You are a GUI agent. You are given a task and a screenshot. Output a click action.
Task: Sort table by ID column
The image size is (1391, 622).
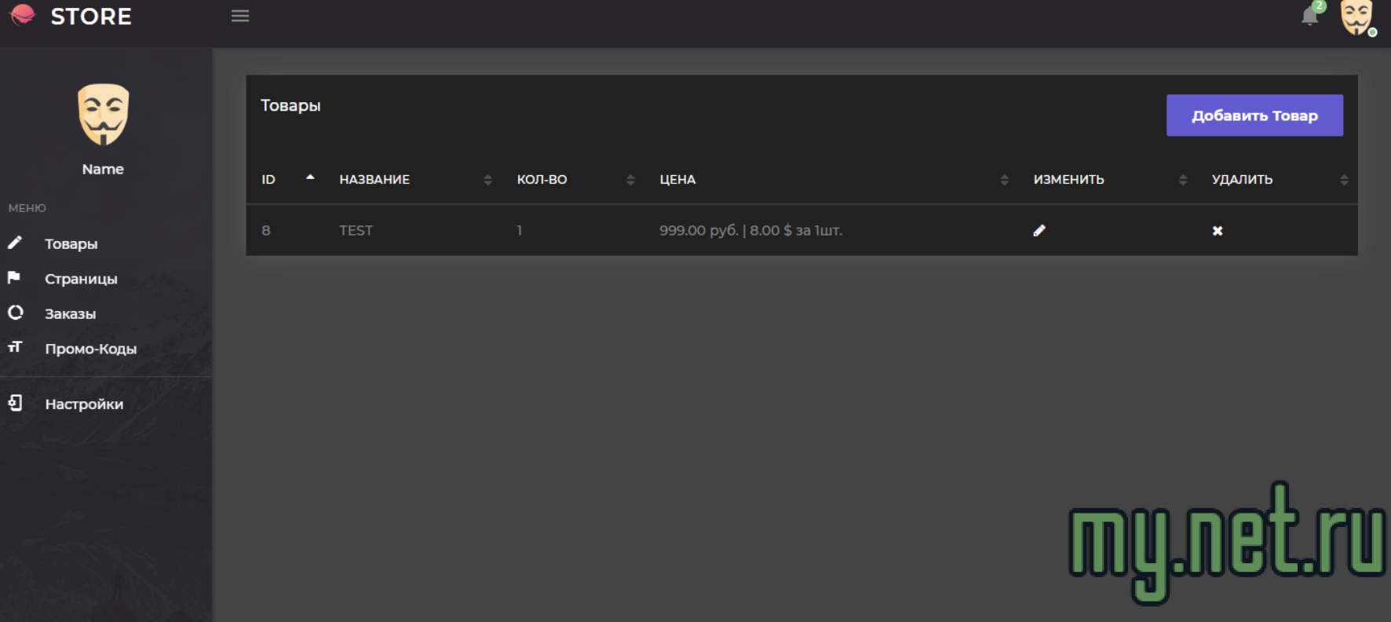pos(268,180)
